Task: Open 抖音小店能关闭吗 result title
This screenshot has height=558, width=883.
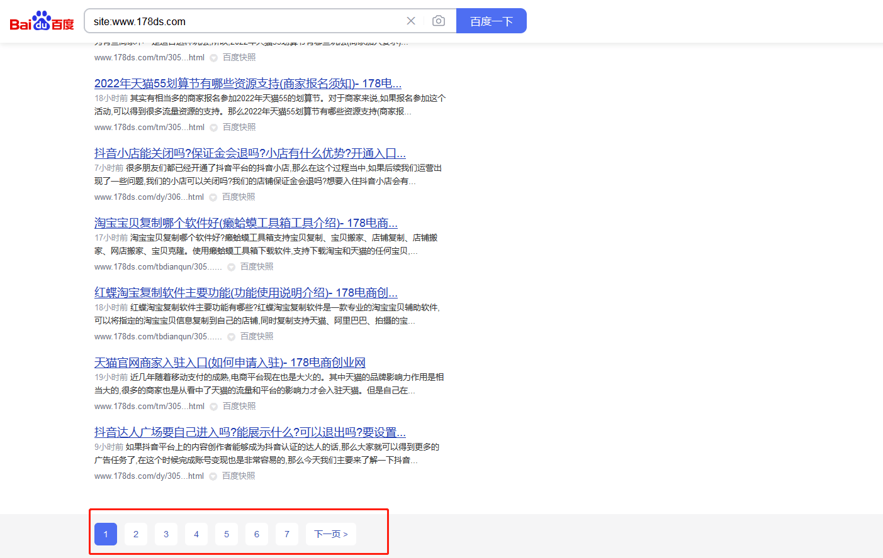Action: pos(250,153)
